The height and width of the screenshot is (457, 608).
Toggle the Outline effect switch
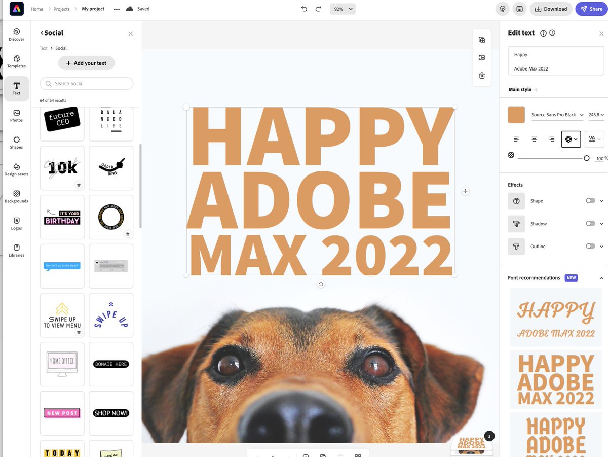(590, 247)
